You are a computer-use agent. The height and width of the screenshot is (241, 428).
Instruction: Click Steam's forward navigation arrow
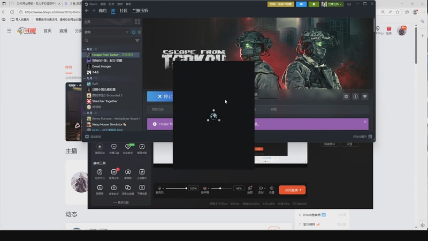click(x=94, y=11)
